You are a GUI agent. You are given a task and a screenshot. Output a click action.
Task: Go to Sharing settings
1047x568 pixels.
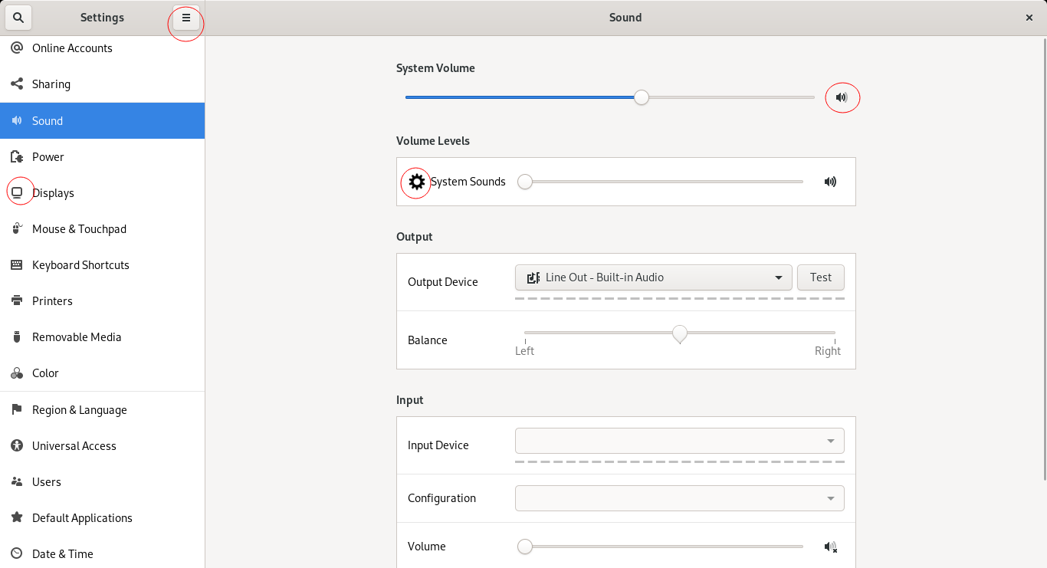(103, 84)
